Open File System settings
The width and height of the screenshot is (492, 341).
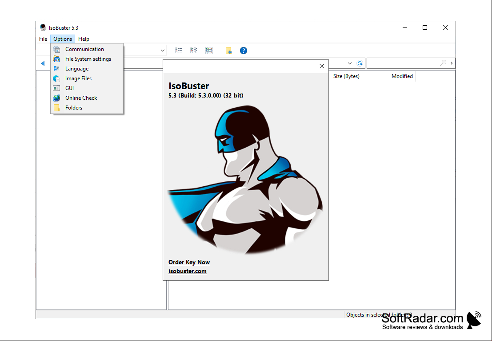(87, 59)
